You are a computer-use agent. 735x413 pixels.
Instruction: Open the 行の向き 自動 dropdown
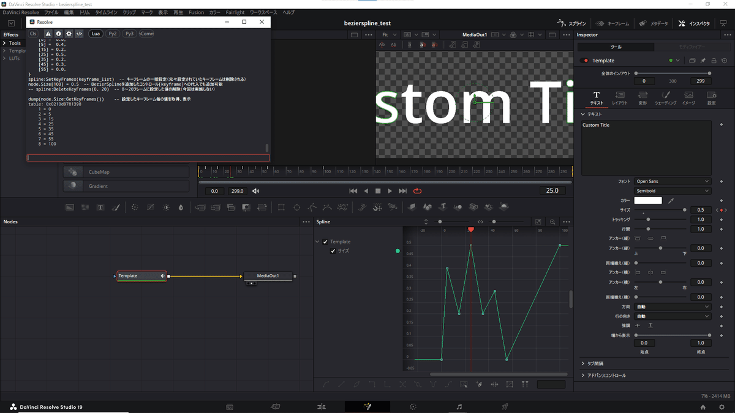673,316
